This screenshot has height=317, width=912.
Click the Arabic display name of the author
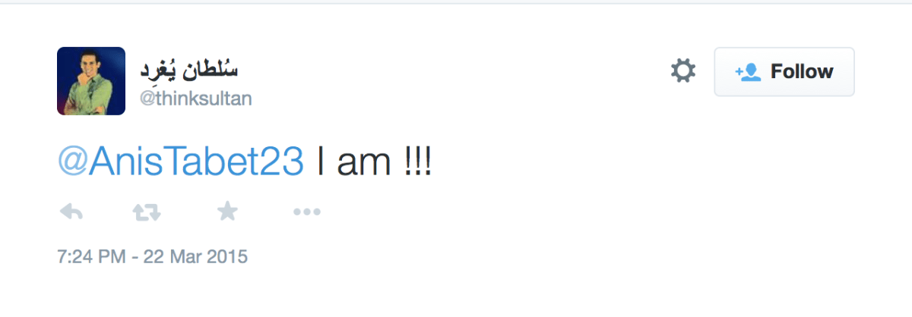(x=188, y=70)
